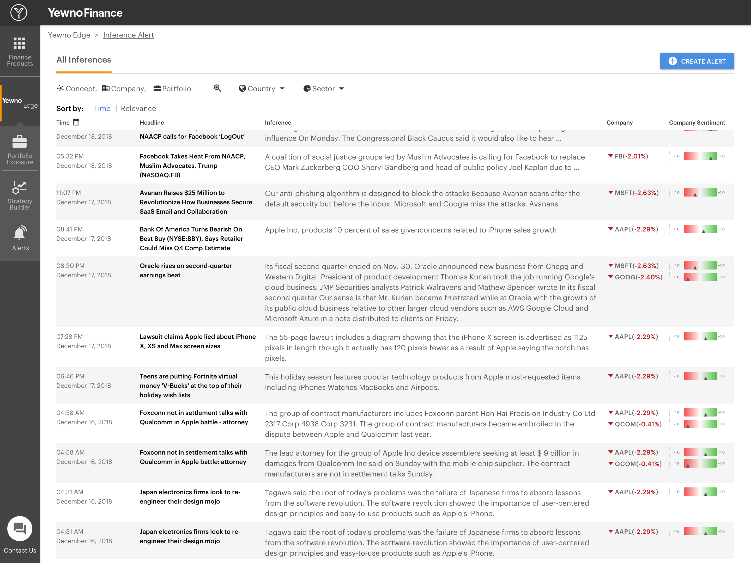Click Company Sentiment column header
The image size is (751, 563).
pos(697,123)
